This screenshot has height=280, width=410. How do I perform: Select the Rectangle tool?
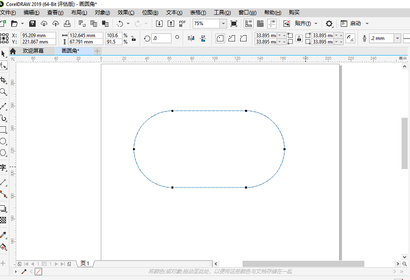(4, 129)
